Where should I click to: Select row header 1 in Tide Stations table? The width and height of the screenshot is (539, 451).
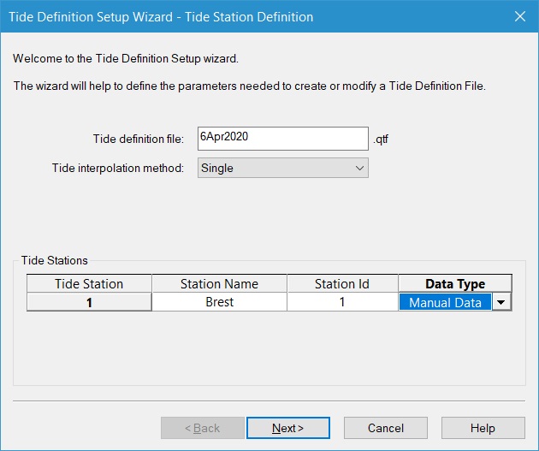89,302
